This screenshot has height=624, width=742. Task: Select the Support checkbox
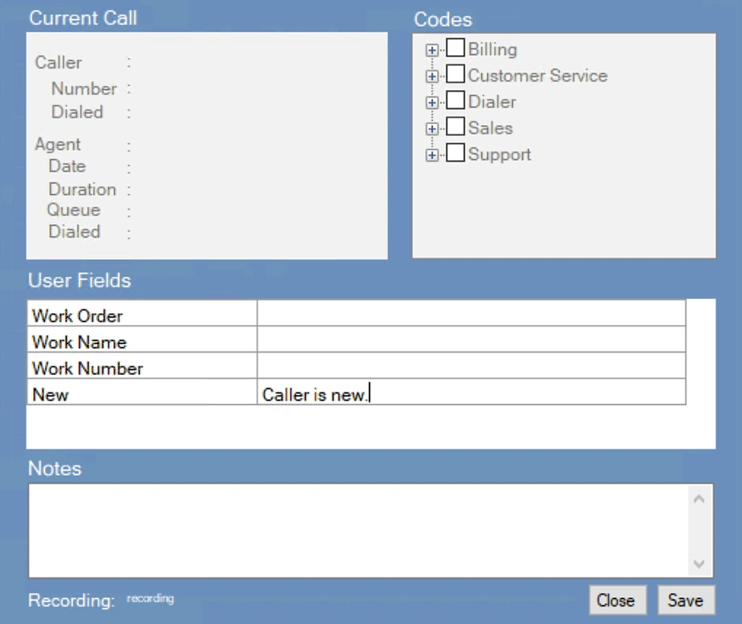coord(456,152)
